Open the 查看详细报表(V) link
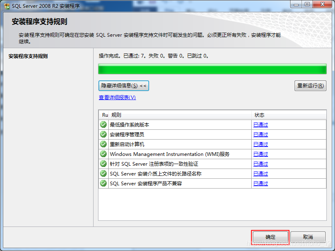Image resolution: width=335 pixels, height=251 pixels. point(117,97)
